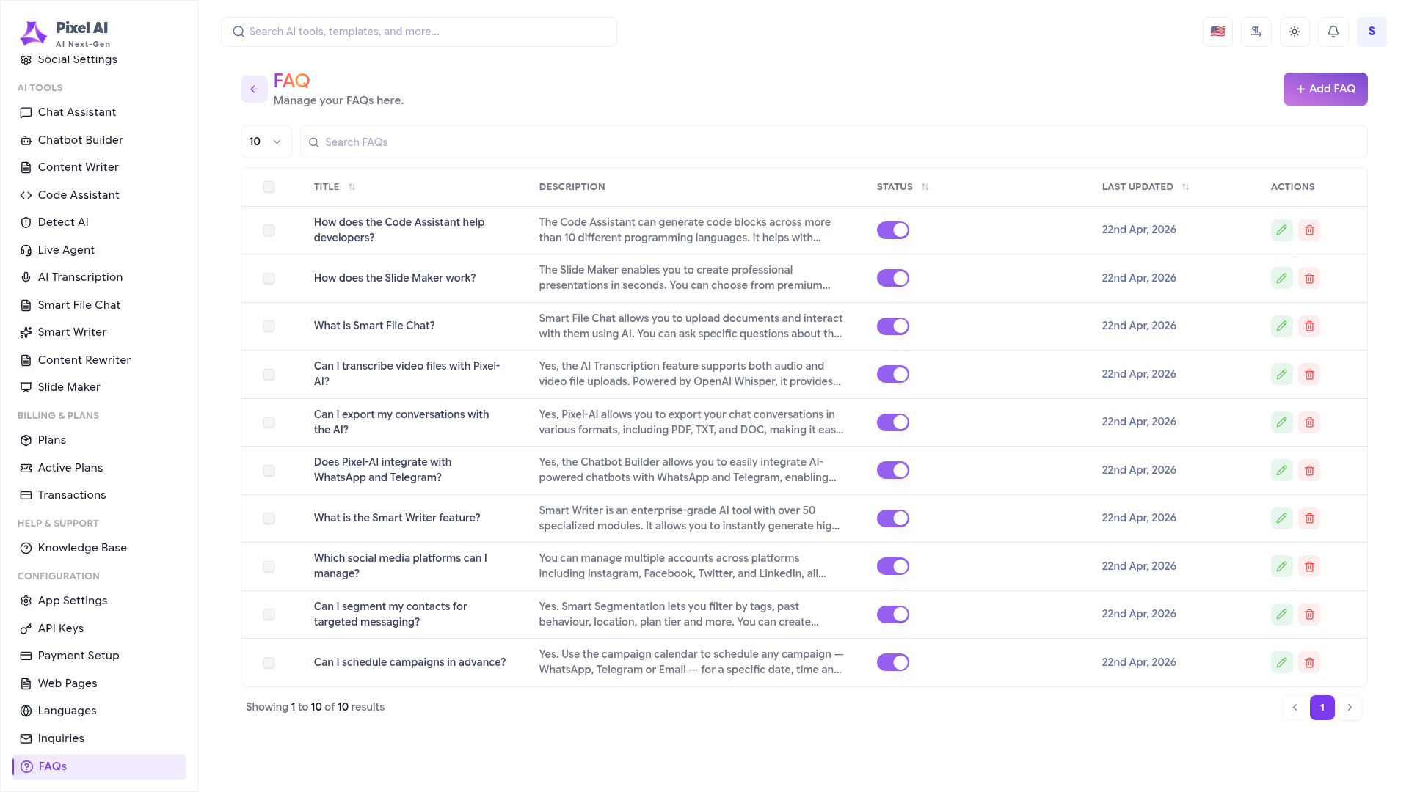Open notifications bell
This screenshot has width=1409, height=792.
tap(1333, 32)
